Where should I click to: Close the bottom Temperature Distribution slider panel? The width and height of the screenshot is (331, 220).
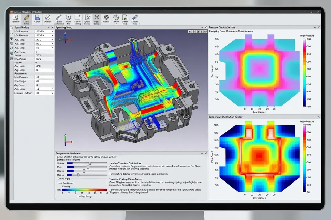(205, 153)
